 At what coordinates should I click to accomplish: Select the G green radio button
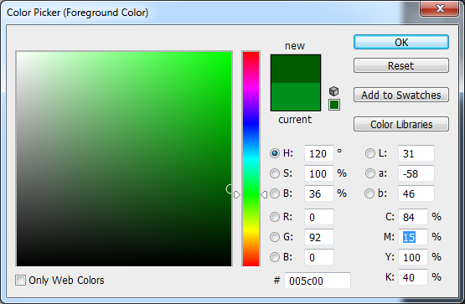275,237
